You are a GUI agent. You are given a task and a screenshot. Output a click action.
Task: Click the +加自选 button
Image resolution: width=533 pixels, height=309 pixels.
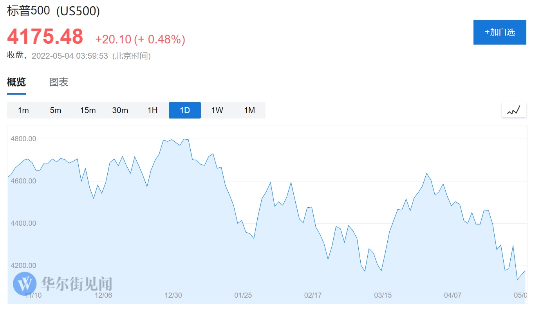pyautogui.click(x=500, y=32)
